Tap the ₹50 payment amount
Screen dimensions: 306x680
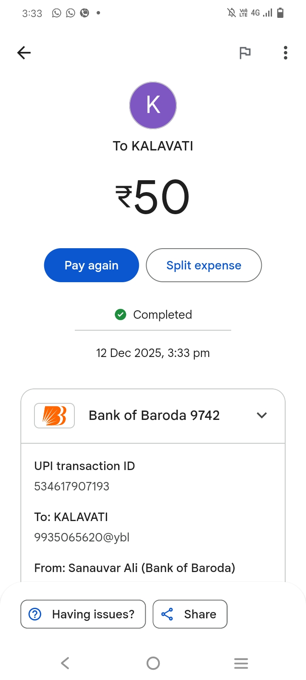click(153, 197)
